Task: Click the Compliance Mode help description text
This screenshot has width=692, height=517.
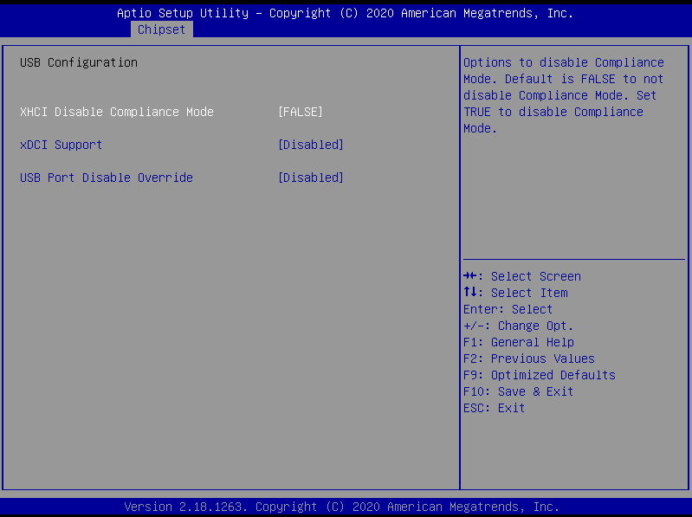Action: [563, 95]
